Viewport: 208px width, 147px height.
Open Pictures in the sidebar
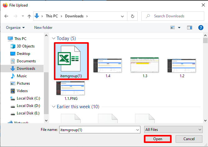pos(23,83)
